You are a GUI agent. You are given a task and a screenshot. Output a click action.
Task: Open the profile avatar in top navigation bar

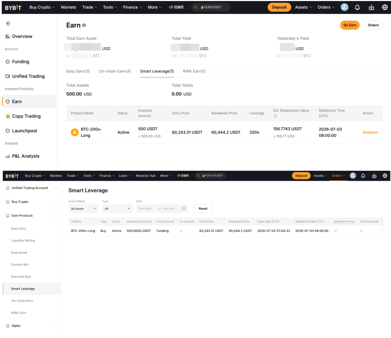pyautogui.click(x=344, y=7)
